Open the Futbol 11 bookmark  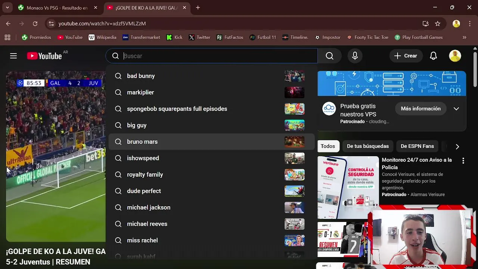263,37
